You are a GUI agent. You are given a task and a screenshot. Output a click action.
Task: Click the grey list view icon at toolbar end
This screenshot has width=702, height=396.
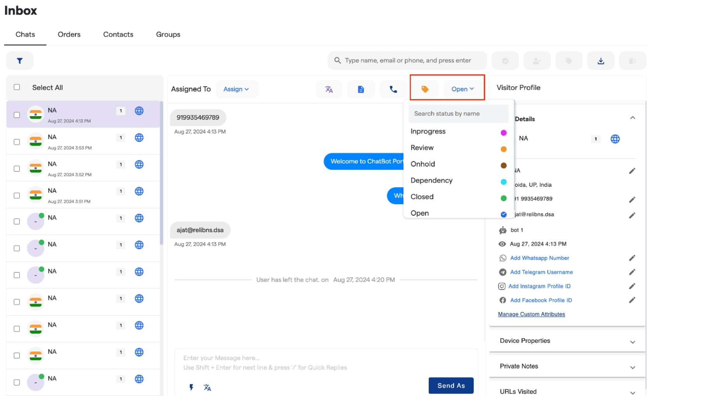pyautogui.click(x=632, y=61)
